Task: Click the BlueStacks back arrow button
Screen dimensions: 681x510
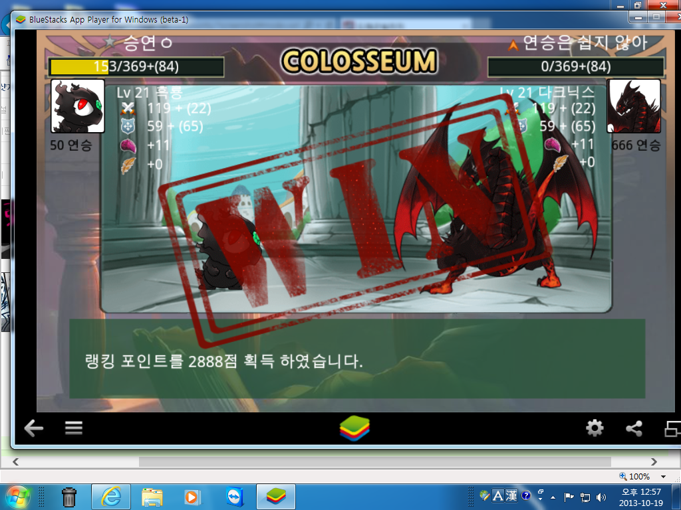Action: click(x=34, y=428)
